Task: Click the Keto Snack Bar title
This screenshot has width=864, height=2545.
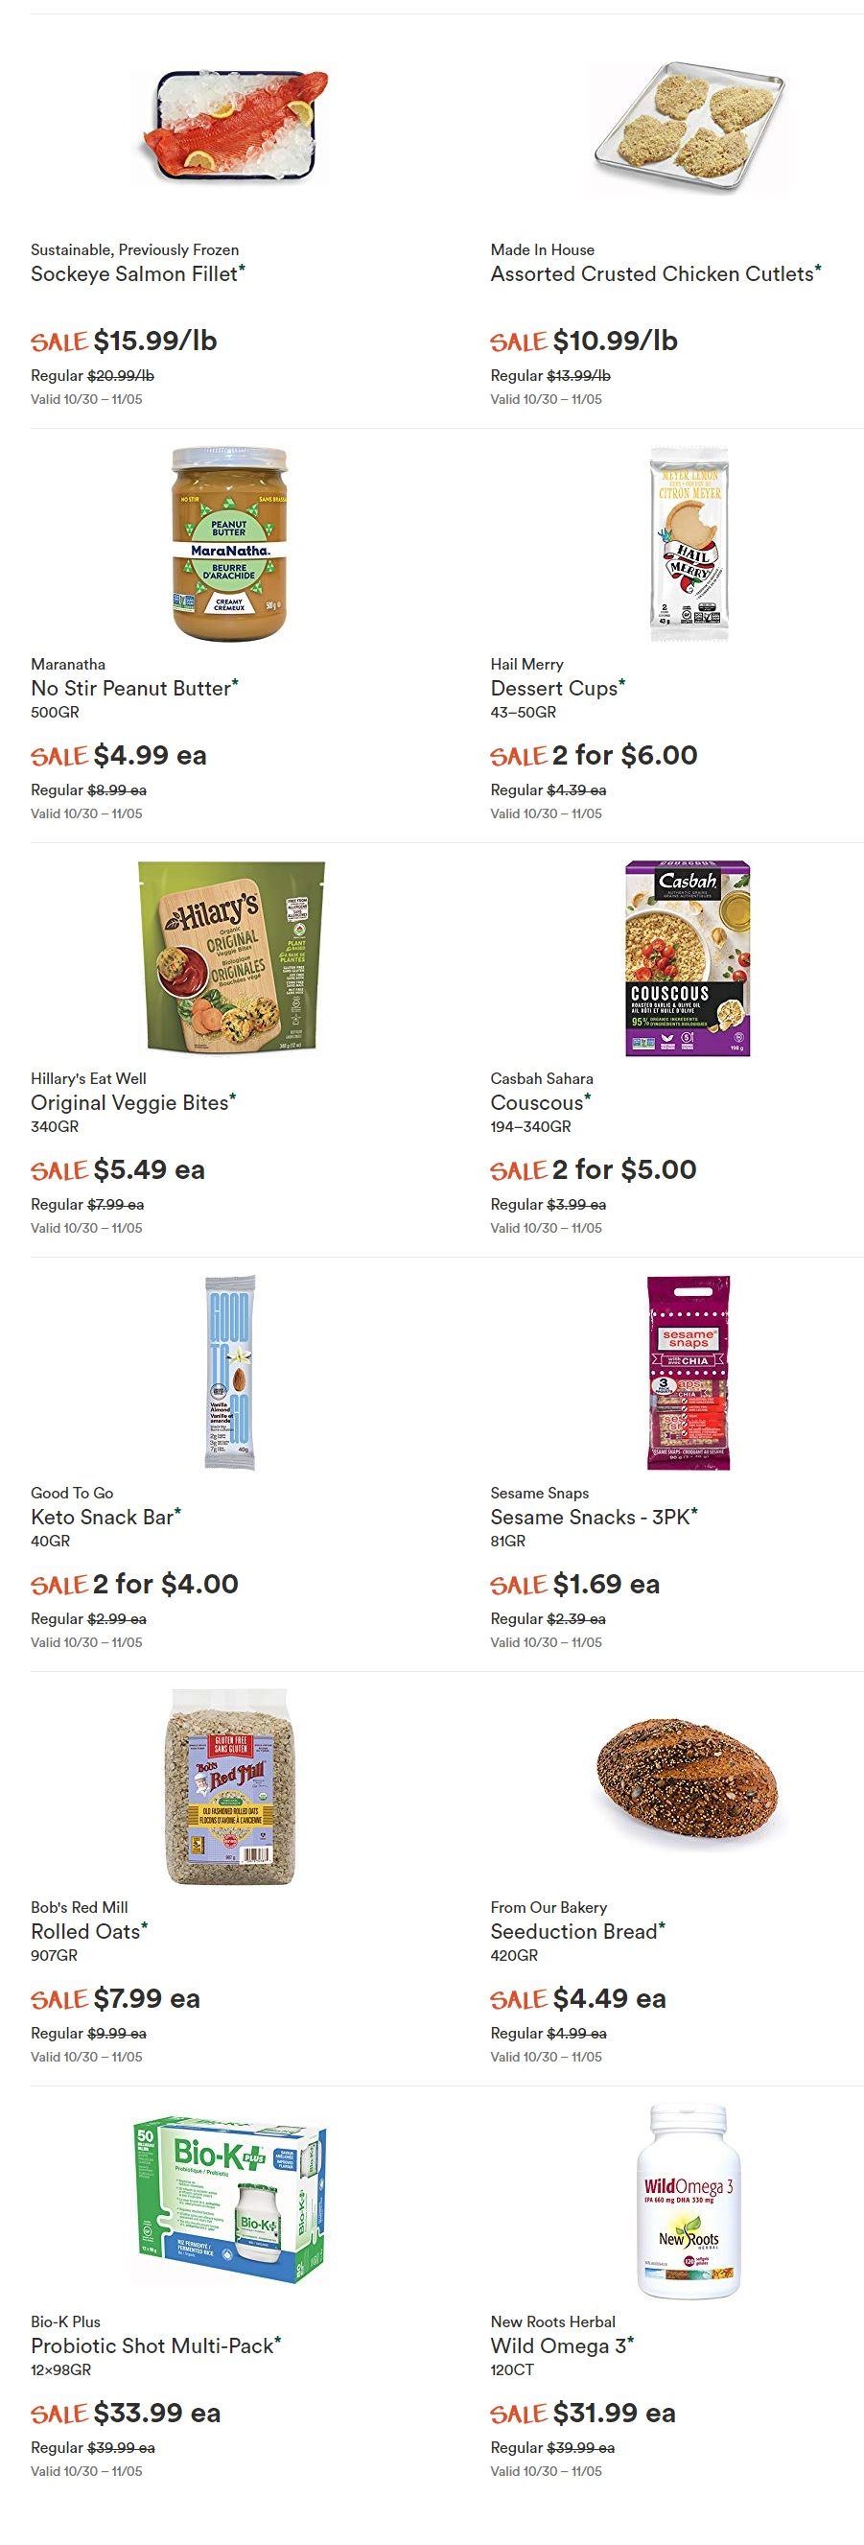Action: pyautogui.click(x=102, y=1517)
